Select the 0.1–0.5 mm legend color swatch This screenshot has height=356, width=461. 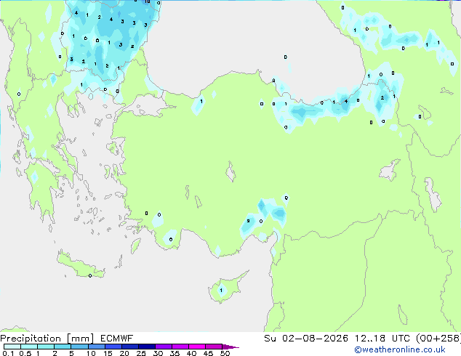(x=12, y=347)
